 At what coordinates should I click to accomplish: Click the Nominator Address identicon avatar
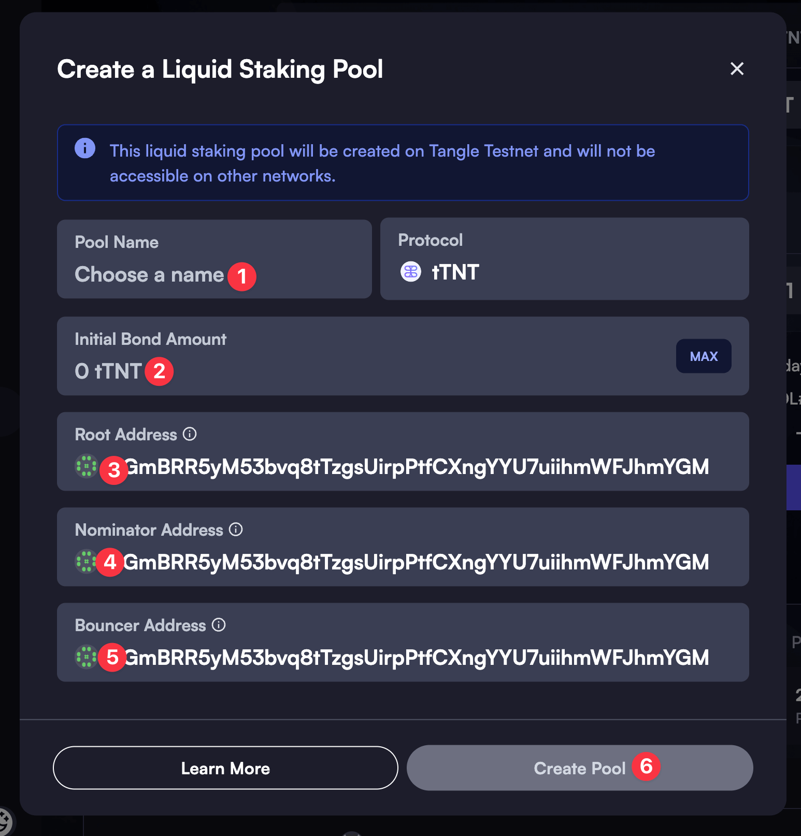[86, 562]
